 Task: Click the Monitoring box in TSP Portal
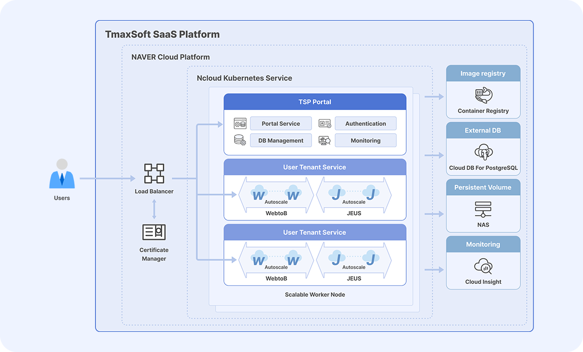pos(365,140)
